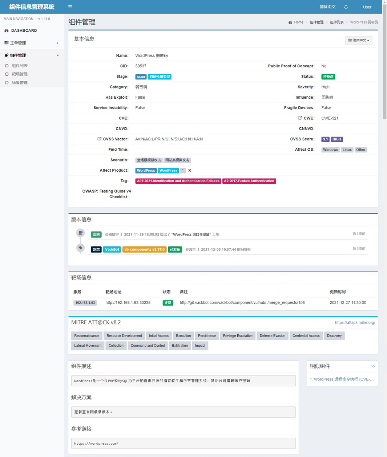The height and width of the screenshot is (457, 387).
Task: Click the Windows affected OS tag
Action: pos(331,150)
